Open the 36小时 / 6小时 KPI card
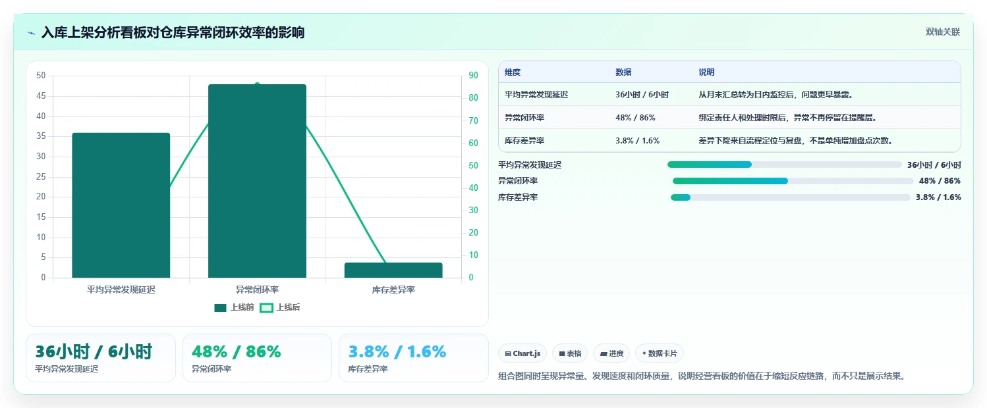The height and width of the screenshot is (408, 987). [101, 358]
